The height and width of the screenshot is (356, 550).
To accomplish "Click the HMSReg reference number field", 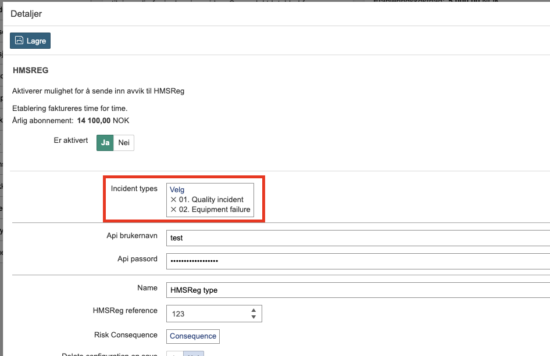I will (206, 314).
